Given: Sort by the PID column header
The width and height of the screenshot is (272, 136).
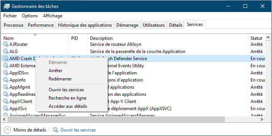Looking at the screenshot, I should (x=78, y=38).
